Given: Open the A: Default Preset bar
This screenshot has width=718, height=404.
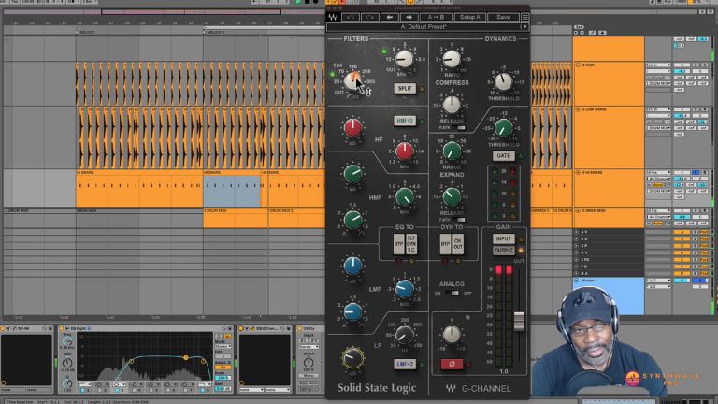Looking at the screenshot, I should 424,27.
